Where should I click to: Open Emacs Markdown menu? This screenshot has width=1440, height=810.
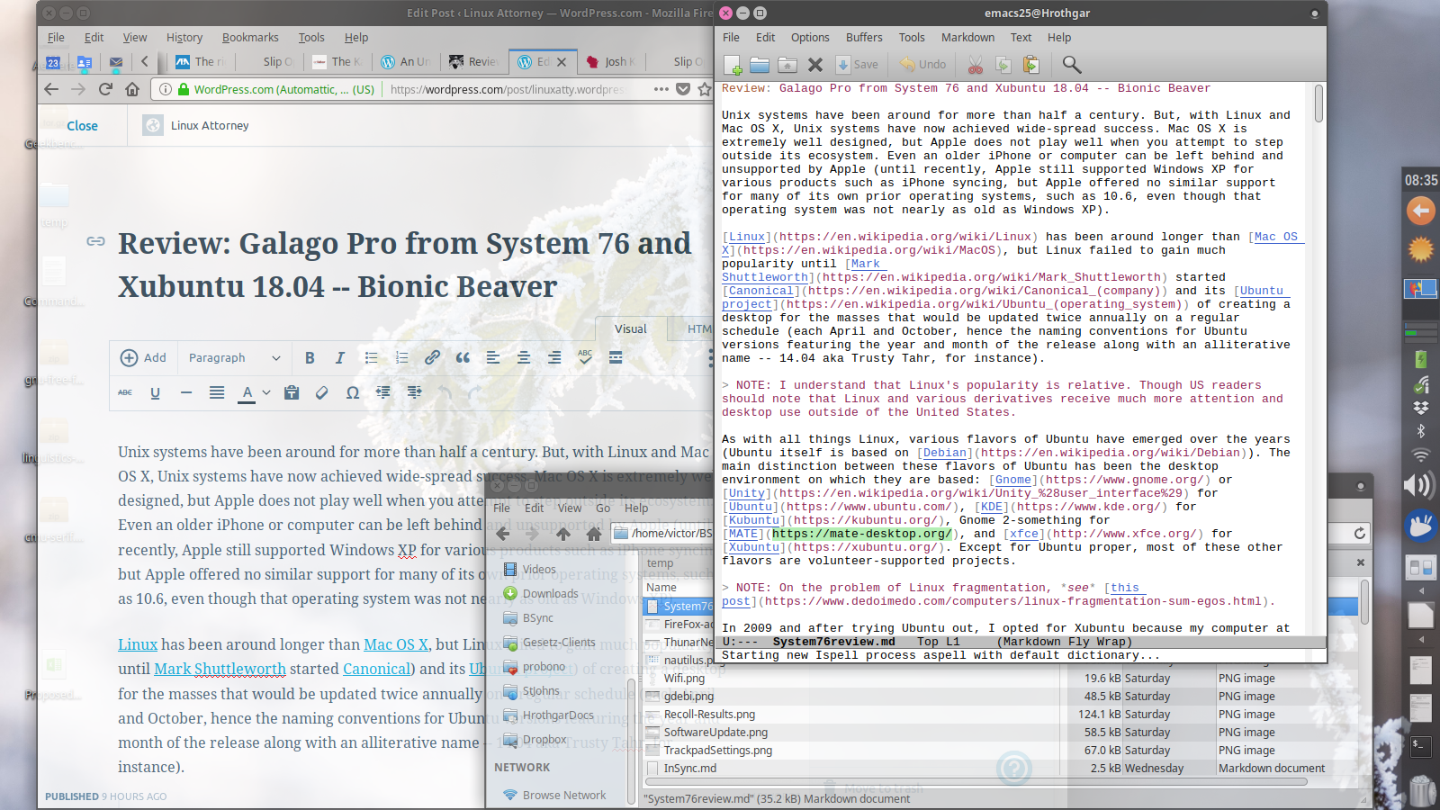click(967, 38)
